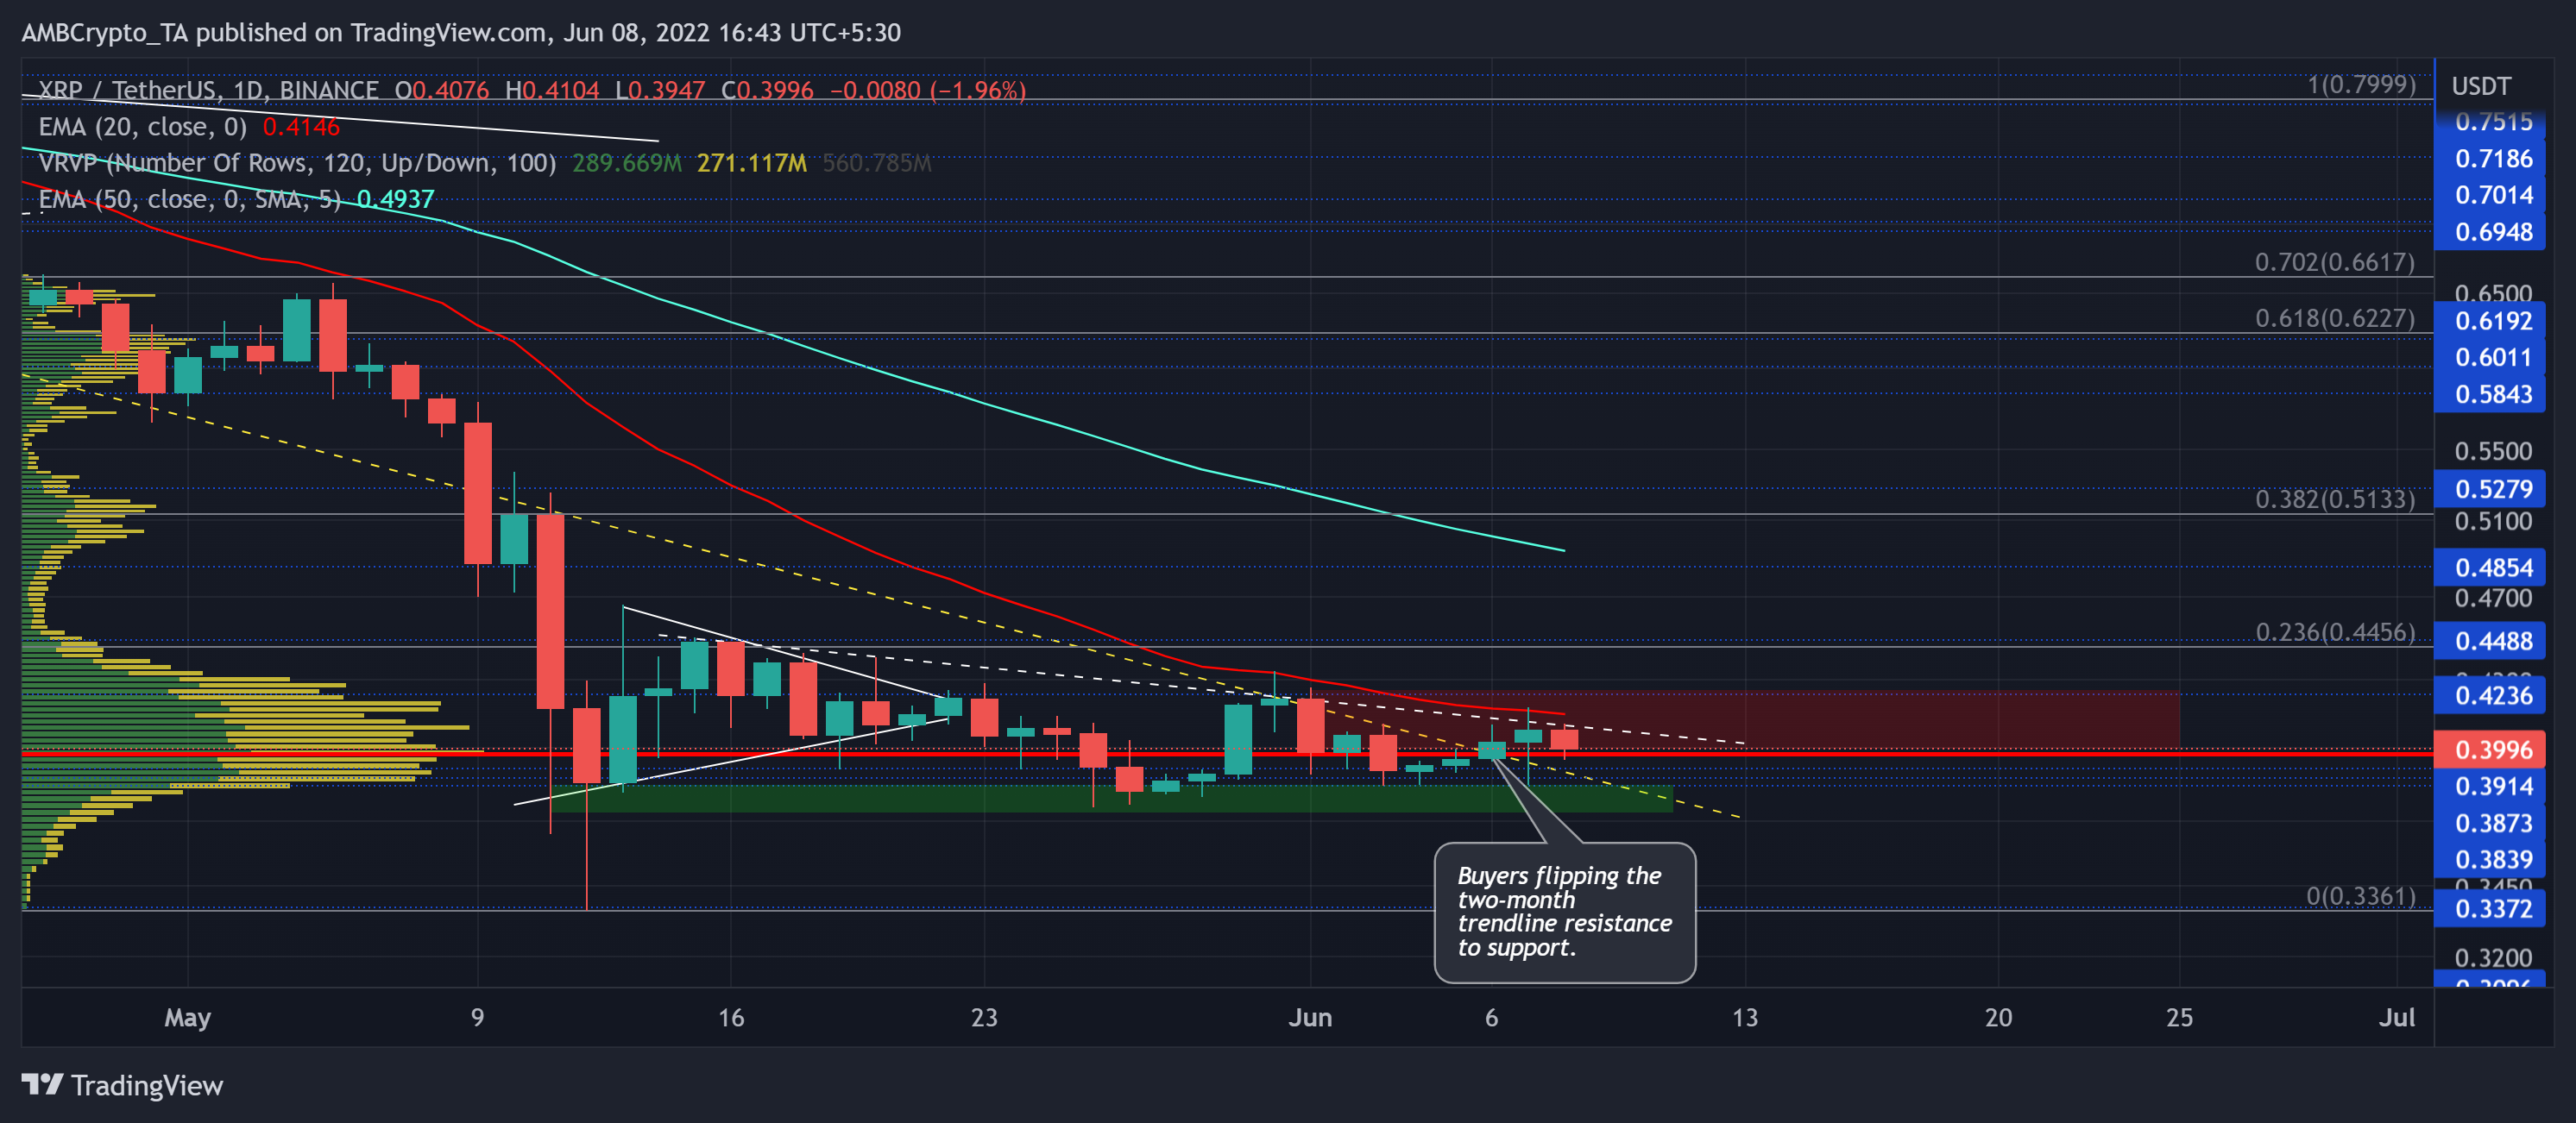
Task: Click the 9 date on time axis
Action: pyautogui.click(x=478, y=1018)
